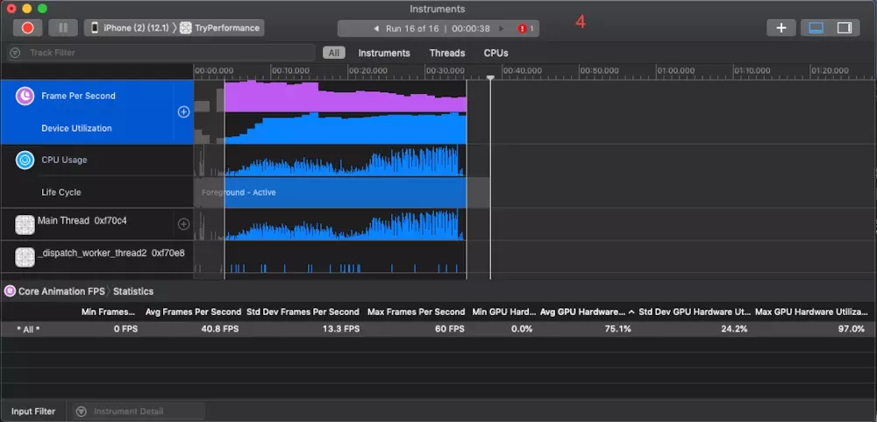Click the _dispatch_worker_thread2 track icon
The image size is (877, 422).
[25, 256]
